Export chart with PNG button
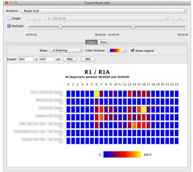Image resolution: width=193 pixels, height=172 pixels. pyautogui.click(x=70, y=59)
